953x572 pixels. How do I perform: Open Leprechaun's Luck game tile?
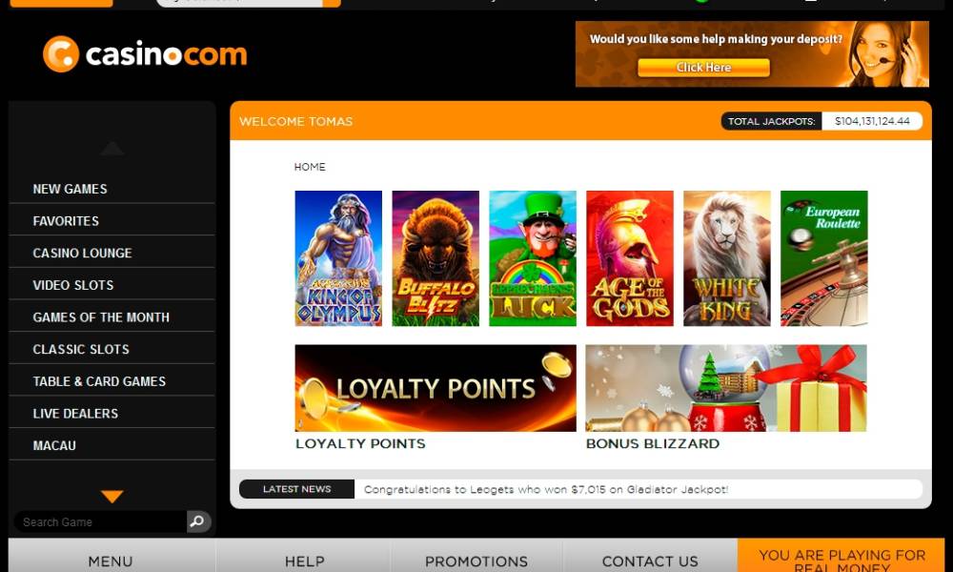[533, 258]
